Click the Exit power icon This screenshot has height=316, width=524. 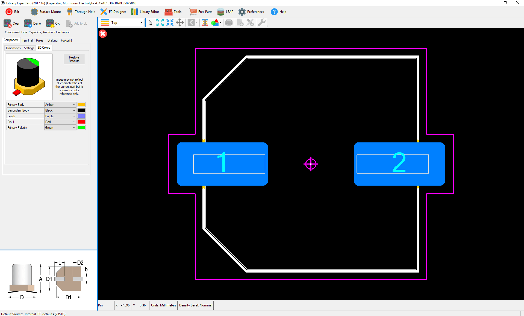point(9,12)
